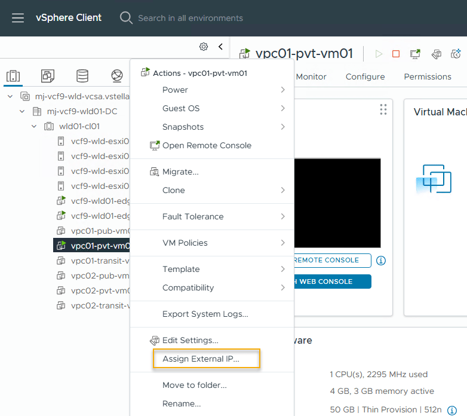Power off VM with red stop icon
467x416 pixels.
coord(396,54)
